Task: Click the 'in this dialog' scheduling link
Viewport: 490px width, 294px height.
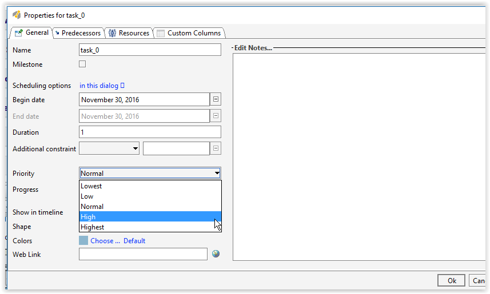Action: (x=99, y=86)
